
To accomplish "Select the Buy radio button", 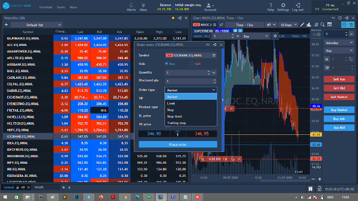I will [166, 64].
